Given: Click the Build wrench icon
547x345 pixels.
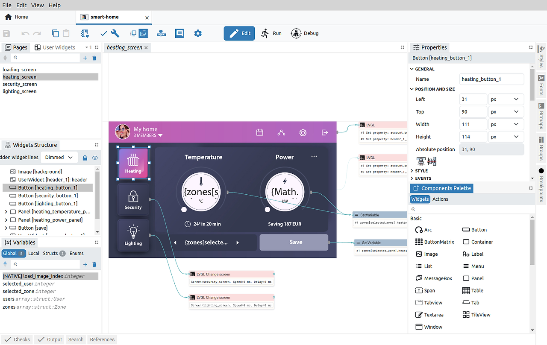Looking at the screenshot, I should (x=115, y=33).
